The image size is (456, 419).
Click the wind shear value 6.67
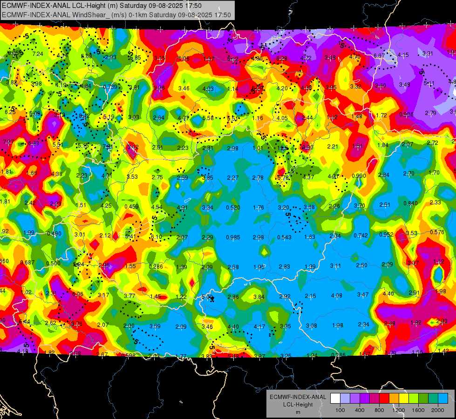[x=379, y=55]
